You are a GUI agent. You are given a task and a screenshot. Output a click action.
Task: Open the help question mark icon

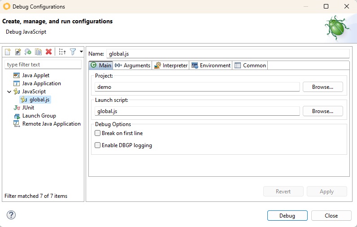(x=11, y=215)
